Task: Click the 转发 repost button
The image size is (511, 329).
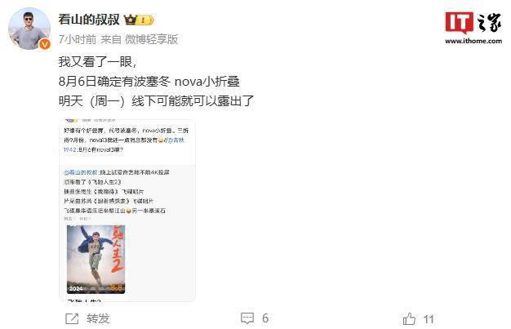Action: [98, 318]
